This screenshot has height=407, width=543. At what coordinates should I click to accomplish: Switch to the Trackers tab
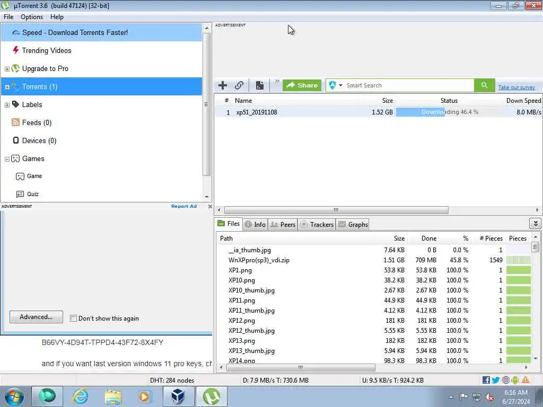tap(317, 225)
